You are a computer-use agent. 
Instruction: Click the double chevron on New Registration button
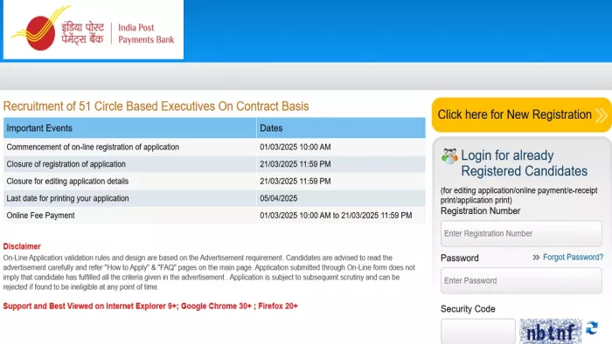point(602,115)
